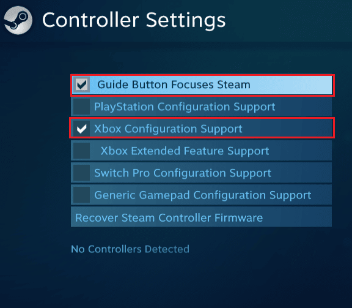The height and width of the screenshot is (308, 352).
Task: Check the Switch Pro Configuration Support box
Action: pos(81,173)
